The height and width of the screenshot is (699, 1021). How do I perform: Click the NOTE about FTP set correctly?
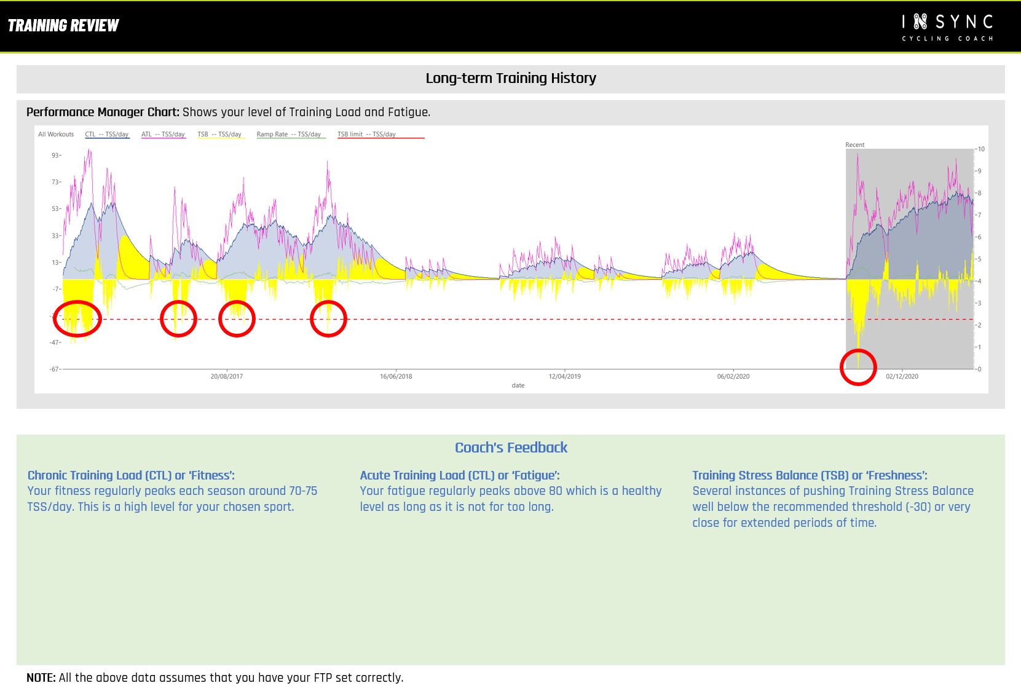215,677
